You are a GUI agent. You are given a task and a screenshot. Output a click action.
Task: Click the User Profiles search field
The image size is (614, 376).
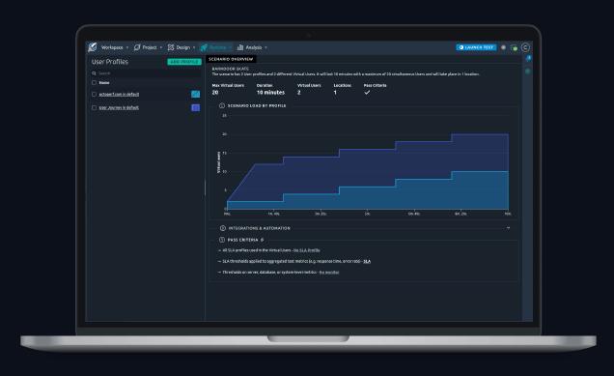pos(147,73)
